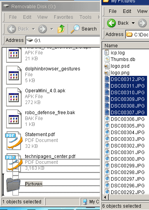149x210 pixels.
Task: Open Back dropdown arrow in My Pictures
Action: tap(133, 23)
